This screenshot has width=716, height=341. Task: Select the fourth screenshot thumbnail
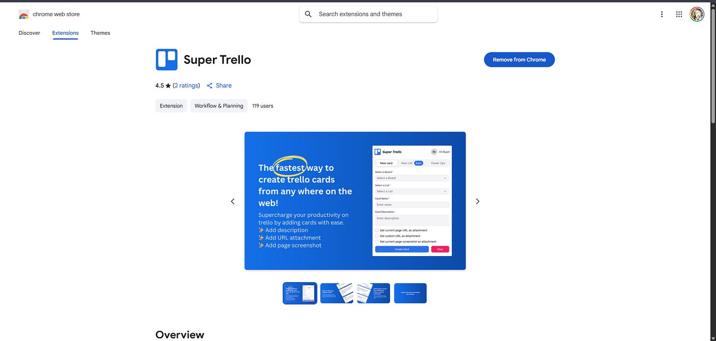[x=410, y=293]
